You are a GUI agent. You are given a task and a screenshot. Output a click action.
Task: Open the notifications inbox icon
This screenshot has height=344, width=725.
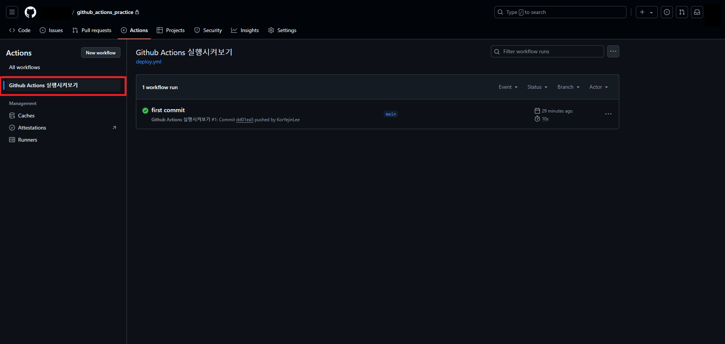(697, 12)
